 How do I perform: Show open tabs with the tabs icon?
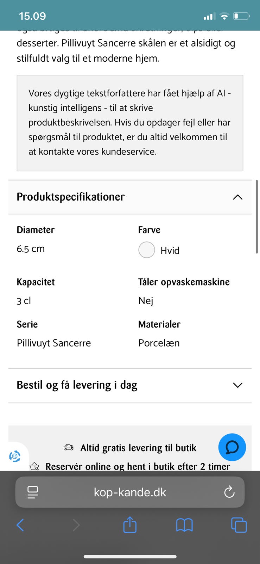[x=239, y=525]
